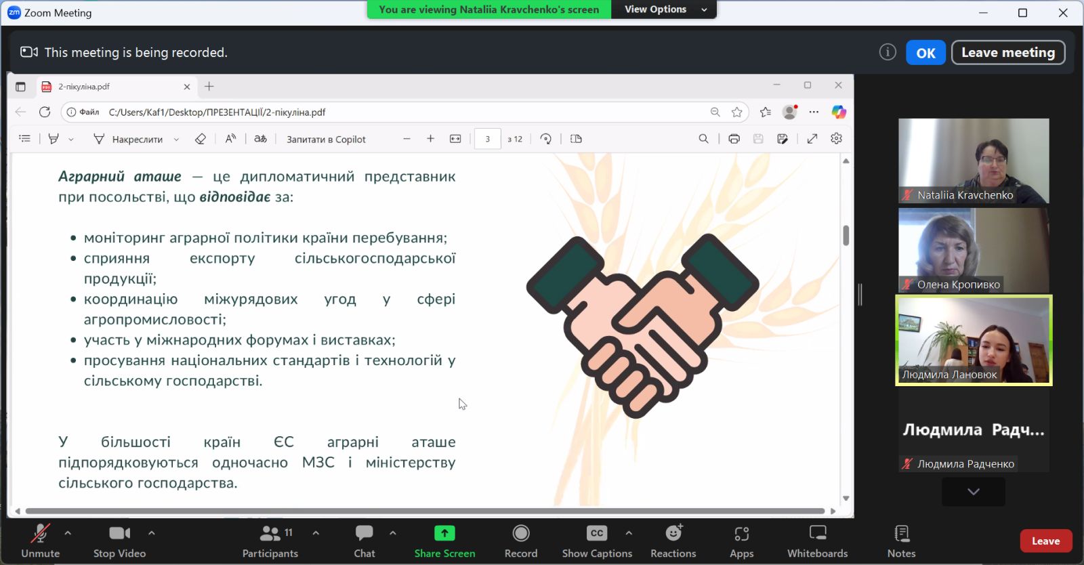Zoom in the PDF with plus
The height and width of the screenshot is (565, 1084).
(430, 139)
